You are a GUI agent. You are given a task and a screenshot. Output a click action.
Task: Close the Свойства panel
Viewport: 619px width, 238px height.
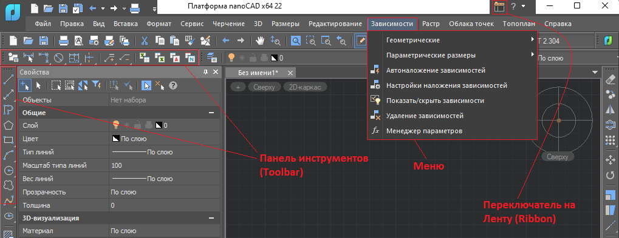click(216, 71)
